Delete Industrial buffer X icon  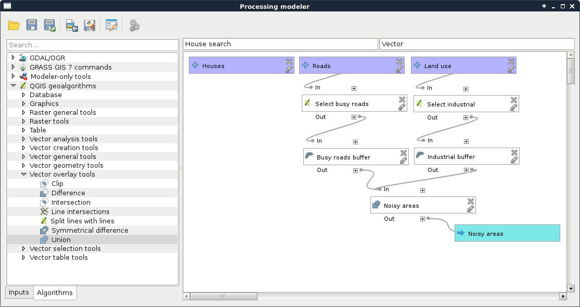(514, 152)
